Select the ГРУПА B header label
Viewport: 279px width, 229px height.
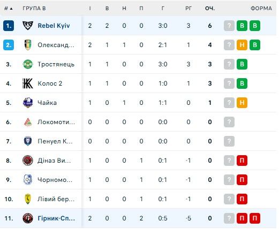34,9
